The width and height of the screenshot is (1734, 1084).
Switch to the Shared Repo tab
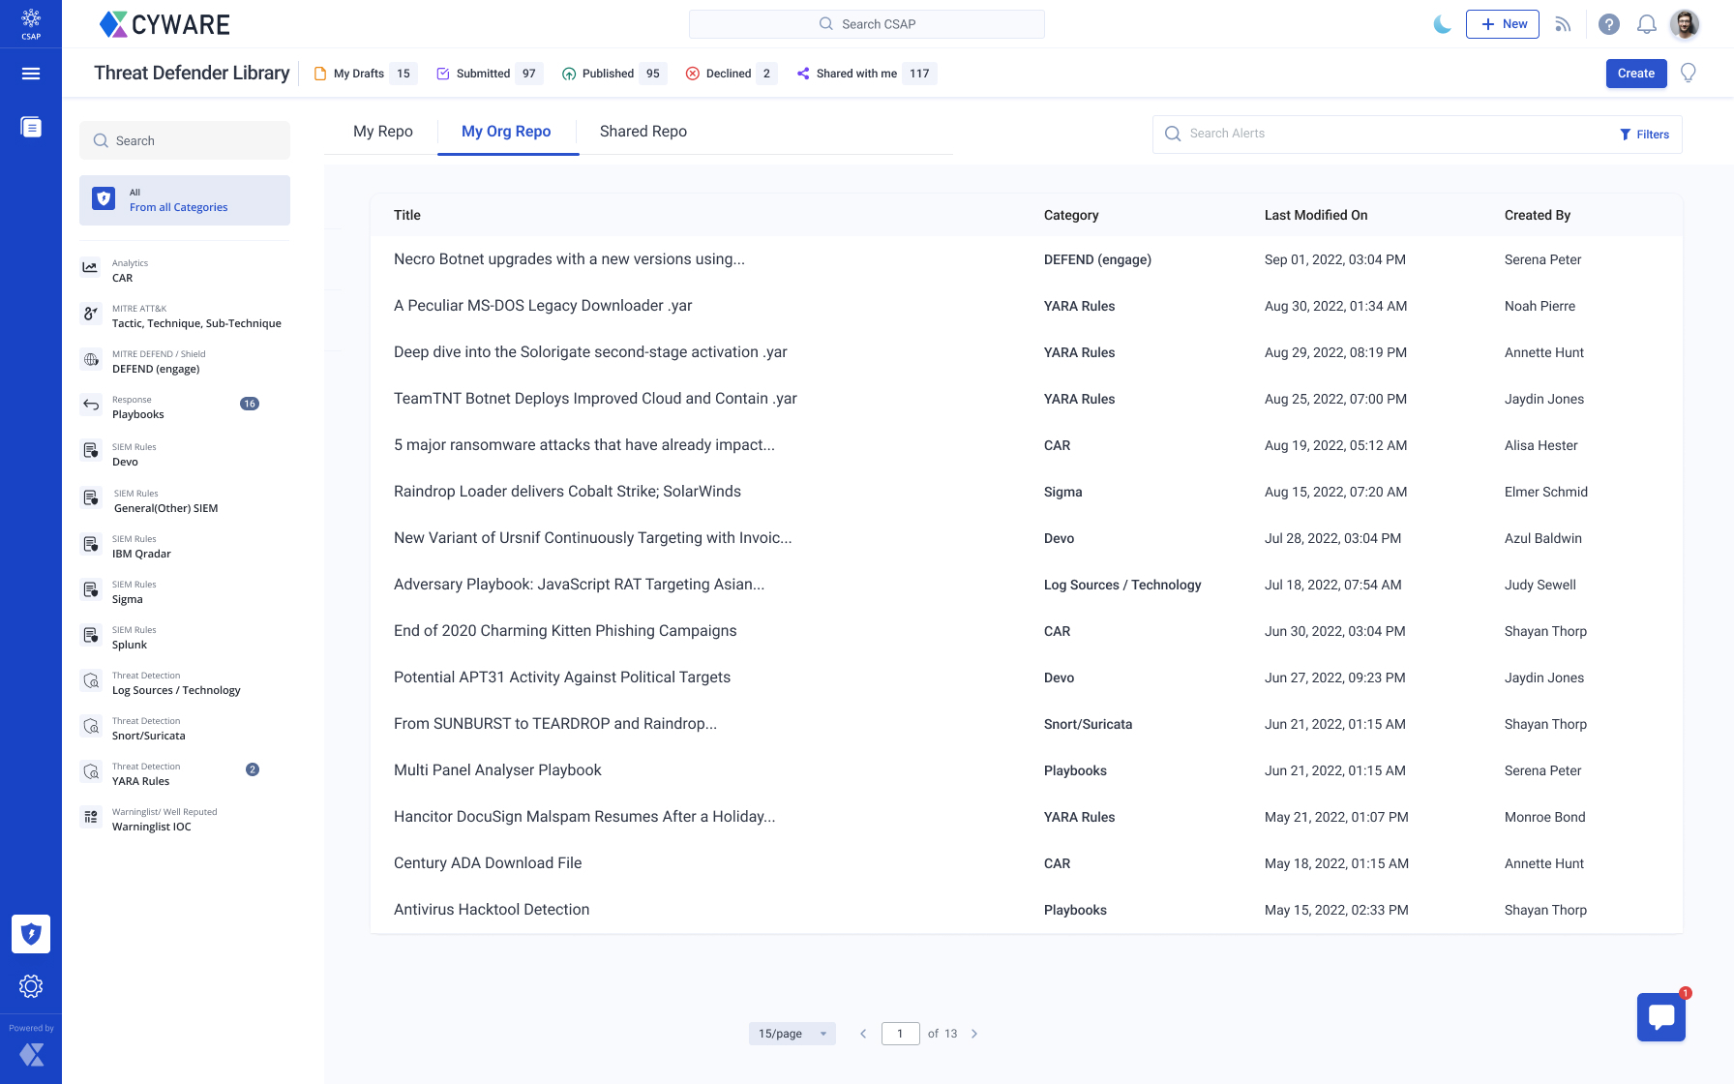point(643,132)
